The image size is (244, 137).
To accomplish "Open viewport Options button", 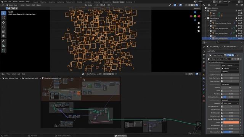I will coord(197,8).
